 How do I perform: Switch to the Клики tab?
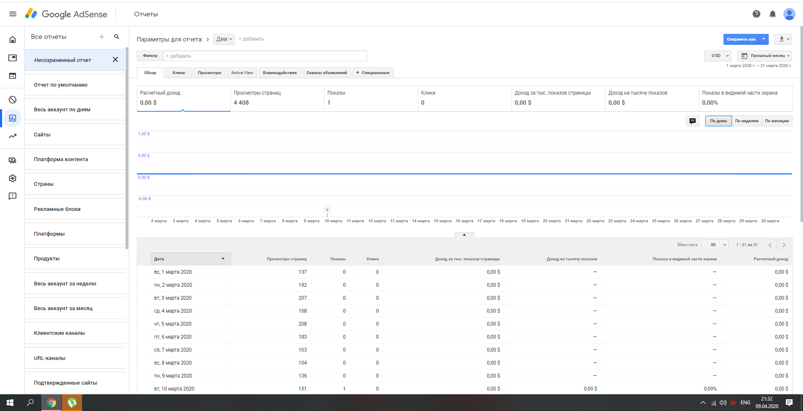pos(179,73)
